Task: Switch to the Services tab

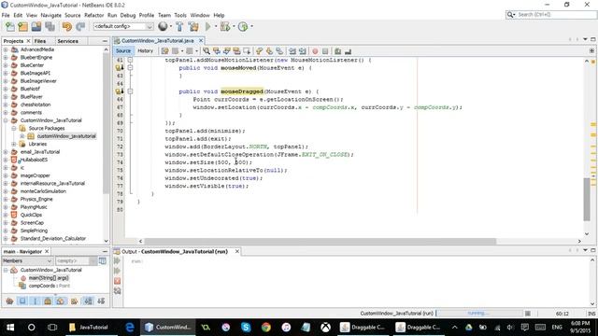Action: [x=67, y=41]
